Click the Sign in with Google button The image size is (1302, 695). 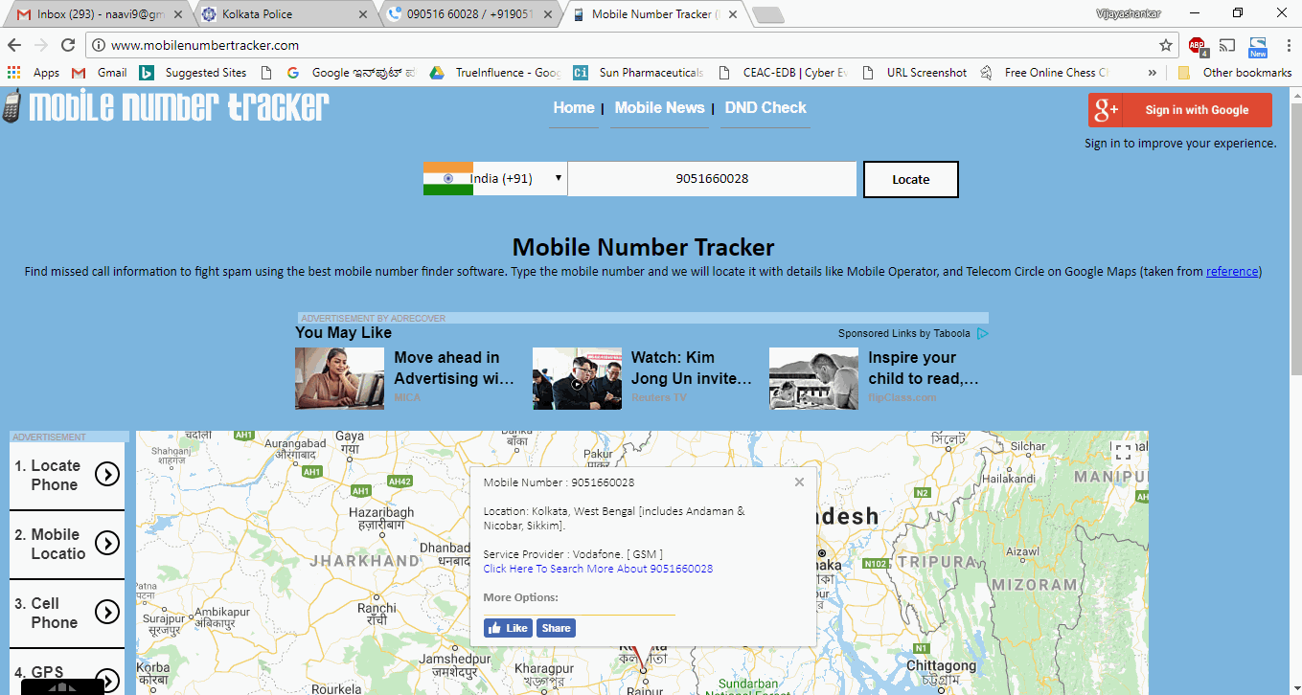pyautogui.click(x=1179, y=110)
